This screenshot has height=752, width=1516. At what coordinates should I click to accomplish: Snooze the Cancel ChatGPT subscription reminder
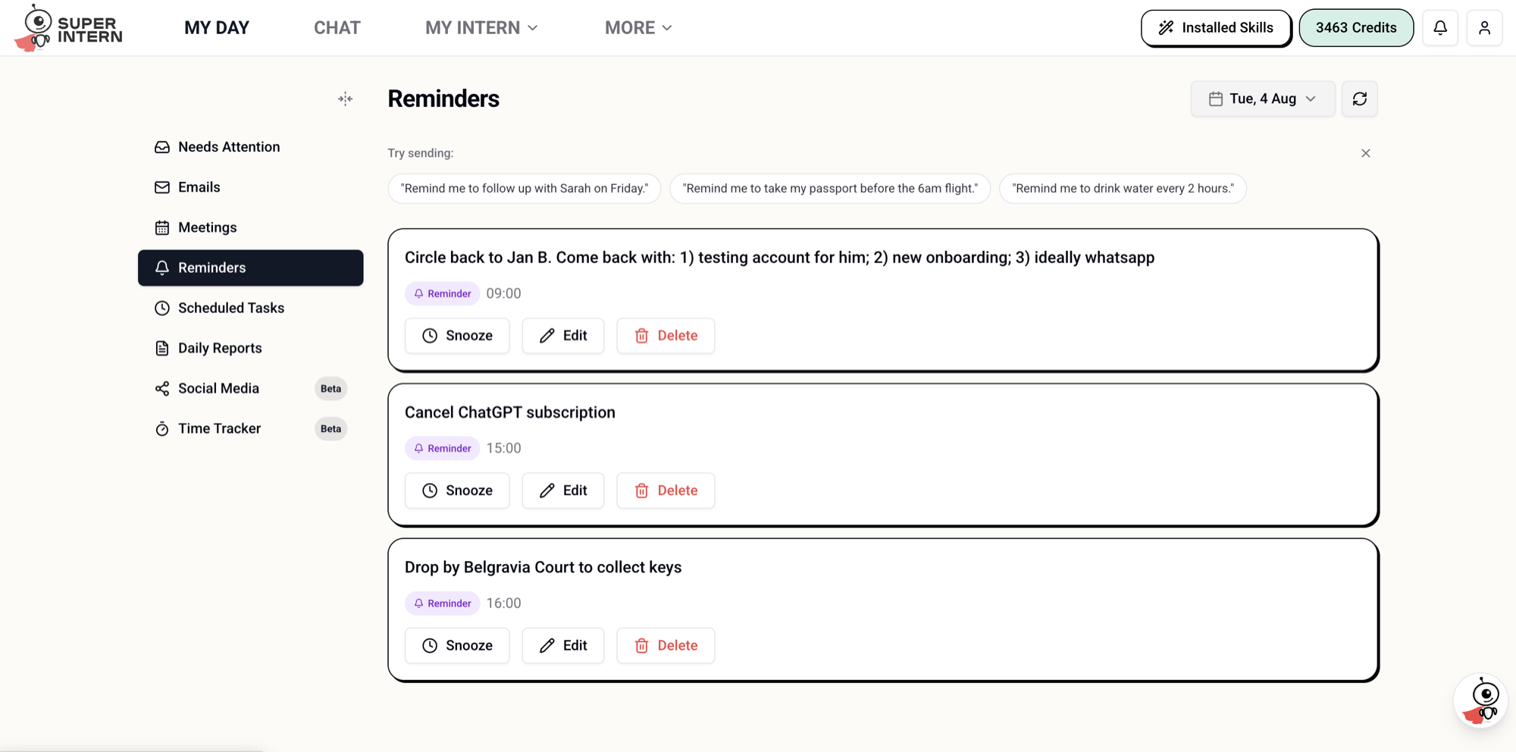[x=457, y=490]
